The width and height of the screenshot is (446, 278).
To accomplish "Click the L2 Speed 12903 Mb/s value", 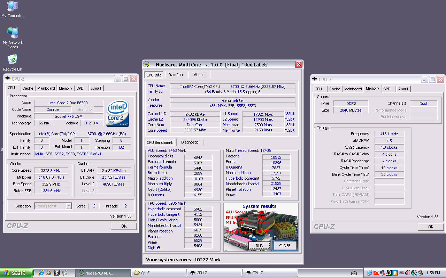I will [x=263, y=119].
